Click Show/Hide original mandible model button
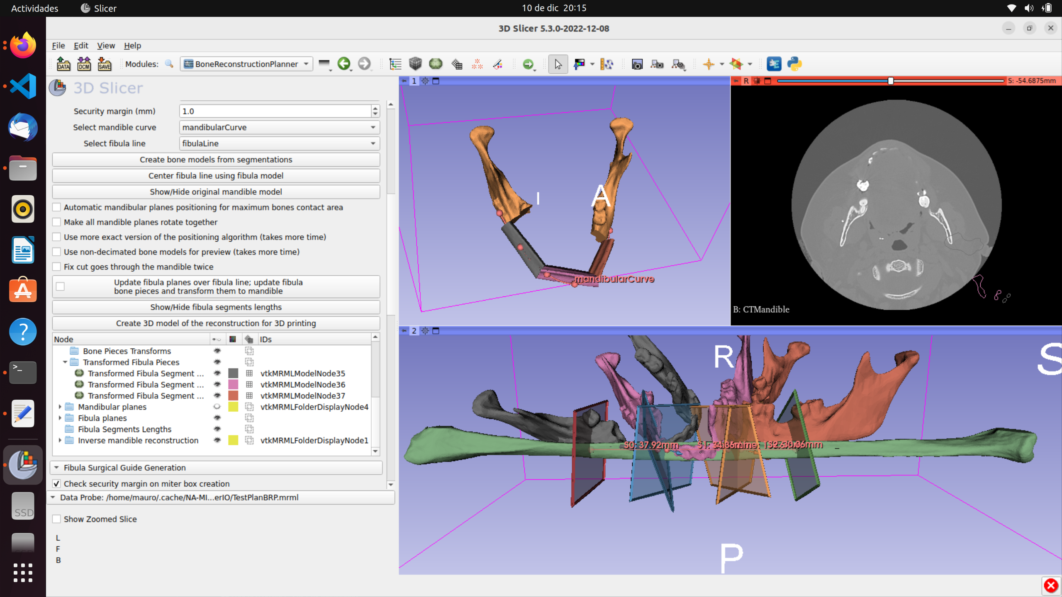The image size is (1062, 597). coord(216,192)
